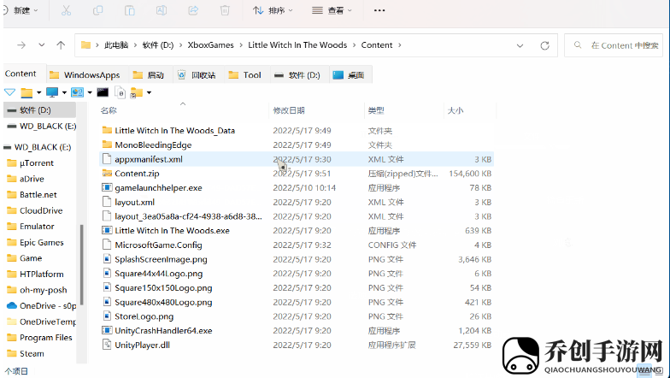The height and width of the screenshot is (378, 670).
Task: Click the Paste clipboard icon
Action: click(130, 10)
